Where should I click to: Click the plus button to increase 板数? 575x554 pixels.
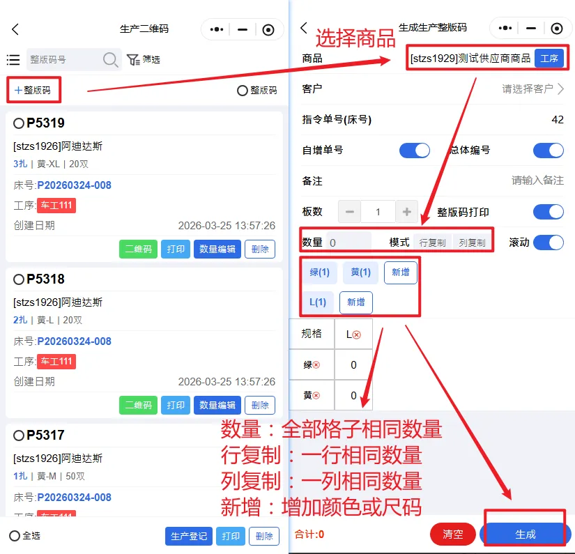406,212
